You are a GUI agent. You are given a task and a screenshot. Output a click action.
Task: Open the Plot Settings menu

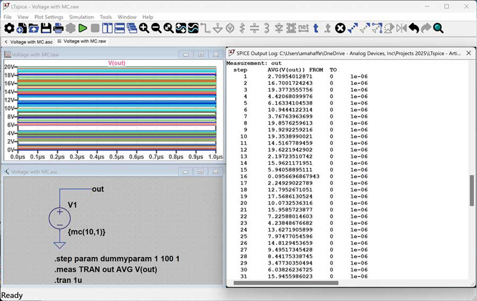(x=48, y=17)
